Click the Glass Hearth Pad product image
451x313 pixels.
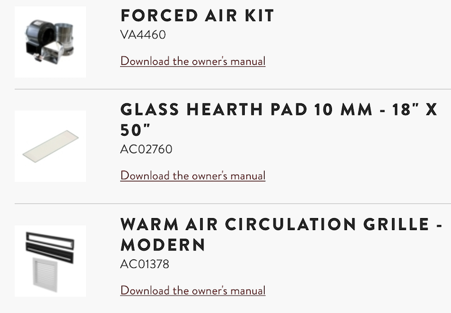pos(50,146)
